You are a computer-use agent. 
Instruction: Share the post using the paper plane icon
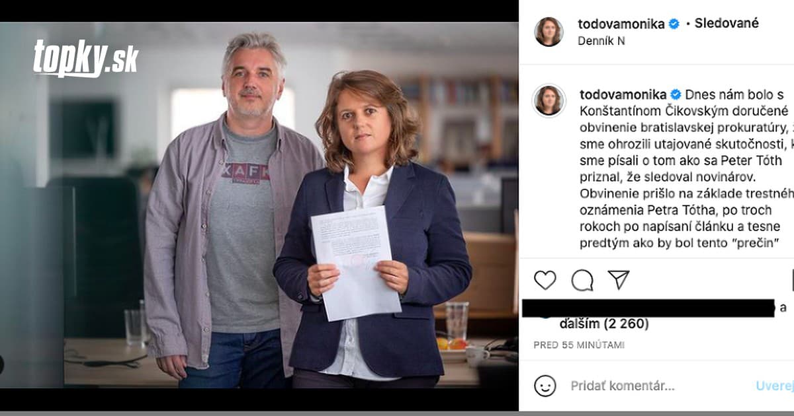(x=619, y=281)
